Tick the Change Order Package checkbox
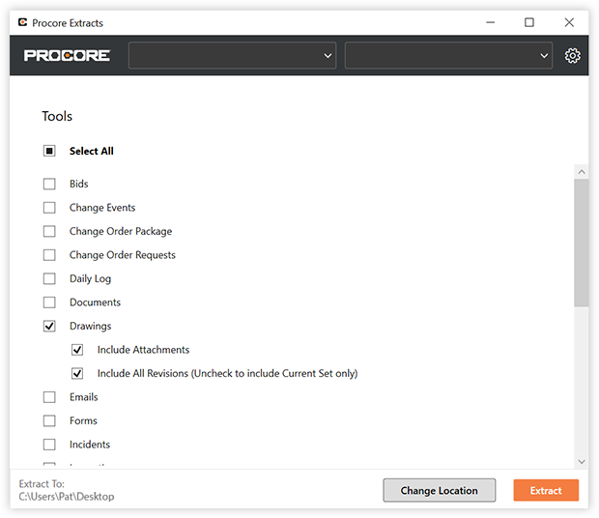Viewport: 599px width, 518px height. 49,231
